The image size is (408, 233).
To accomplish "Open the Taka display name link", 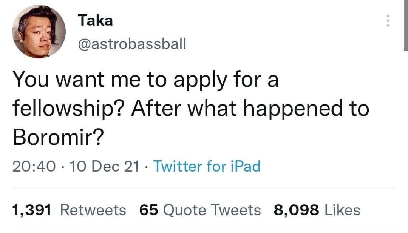I will (95, 21).
